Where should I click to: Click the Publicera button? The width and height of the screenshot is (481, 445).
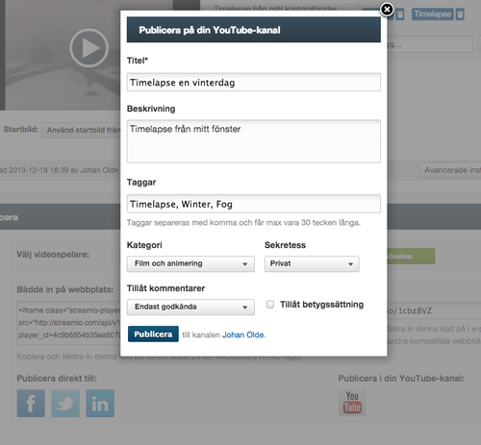[x=153, y=334]
